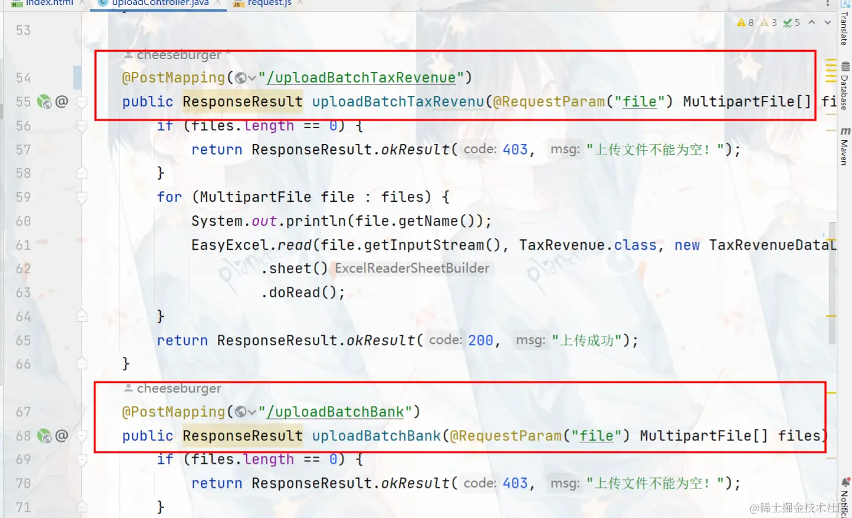
Task: Click the code value 200 on line 65
Action: pyautogui.click(x=481, y=341)
